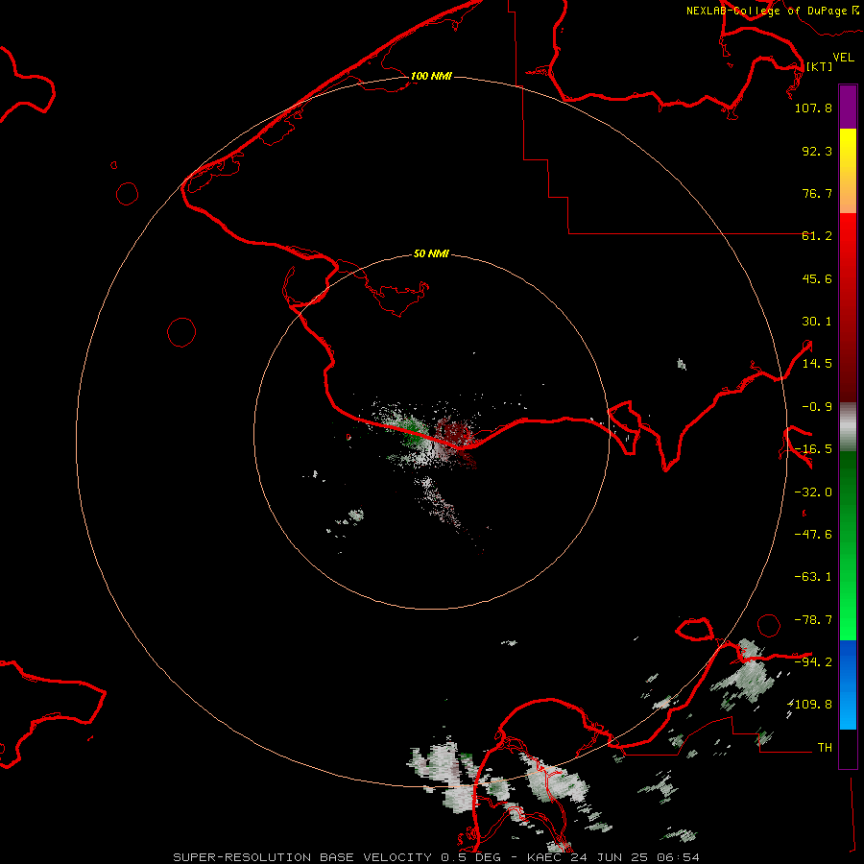864x864 pixels.
Task: Select the 61.2 scale value
Action: (x=817, y=236)
